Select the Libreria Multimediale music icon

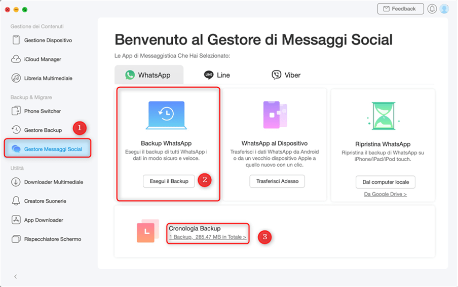16,78
